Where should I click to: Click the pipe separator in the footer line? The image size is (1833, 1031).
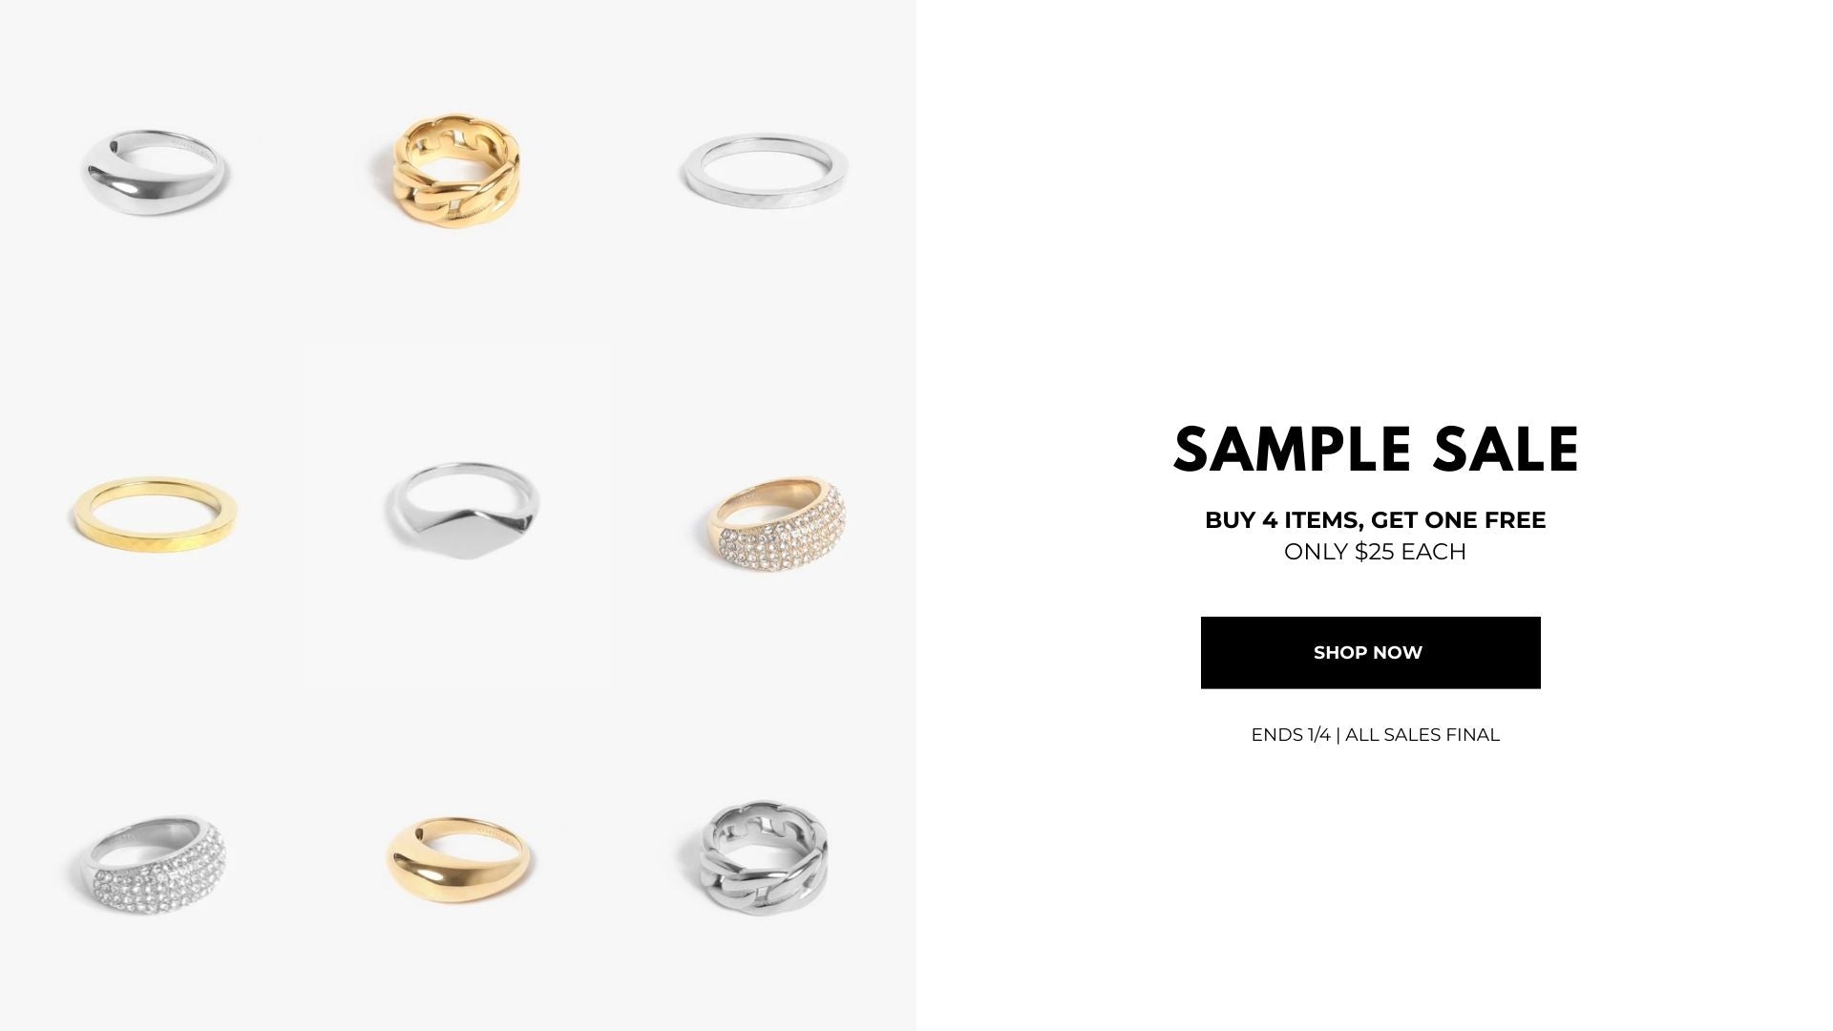coord(1338,735)
